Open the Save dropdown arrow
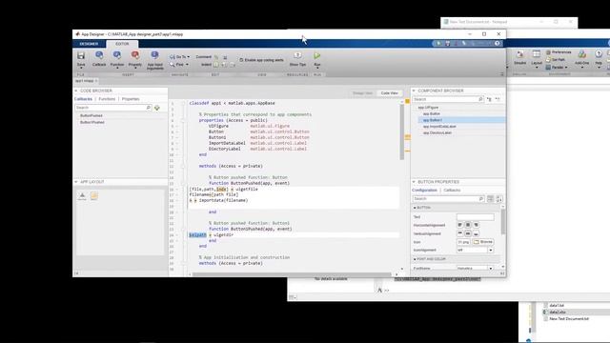Image resolution: width=610 pixels, height=343 pixels. point(81,68)
